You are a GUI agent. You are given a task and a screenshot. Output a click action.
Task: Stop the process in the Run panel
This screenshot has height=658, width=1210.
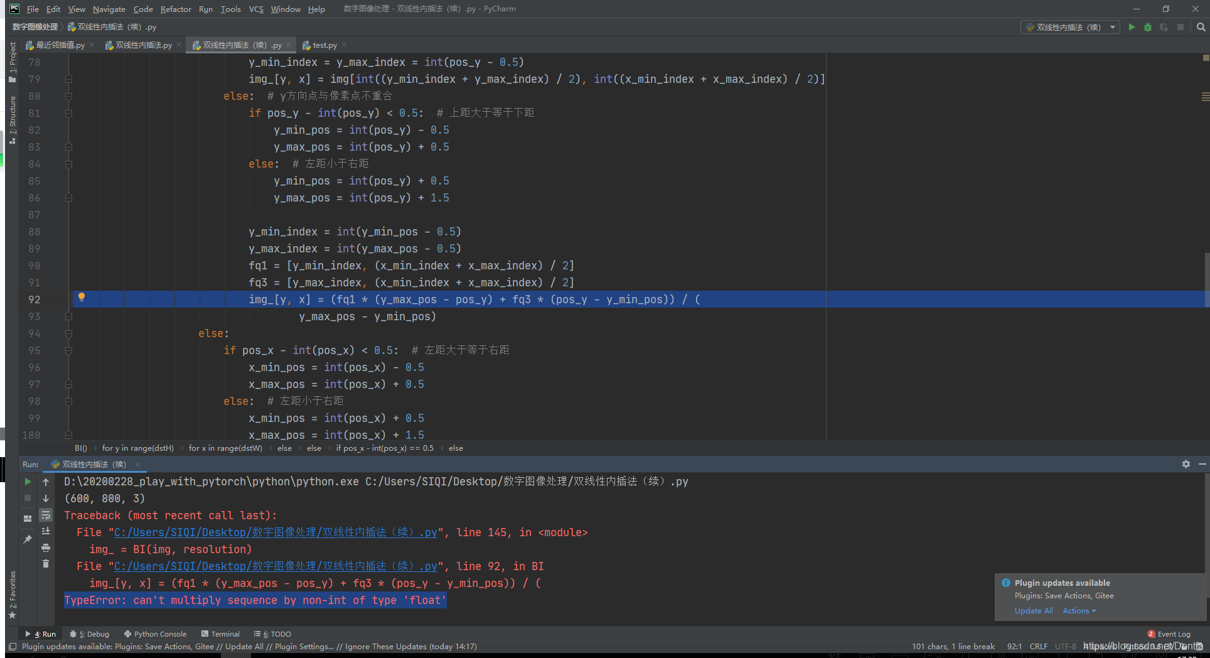(x=28, y=498)
